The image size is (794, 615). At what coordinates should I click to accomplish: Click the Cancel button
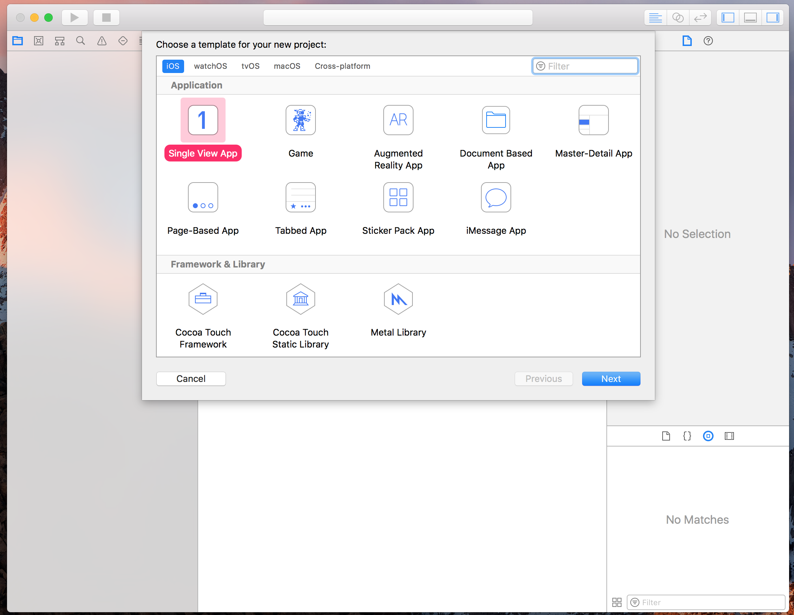coord(191,378)
